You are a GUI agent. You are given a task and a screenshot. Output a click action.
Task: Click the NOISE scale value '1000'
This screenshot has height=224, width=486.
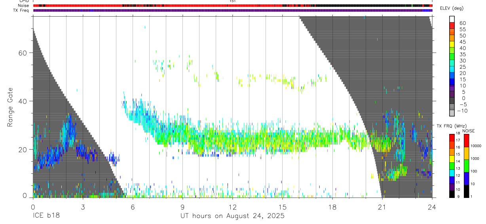tap(475, 158)
